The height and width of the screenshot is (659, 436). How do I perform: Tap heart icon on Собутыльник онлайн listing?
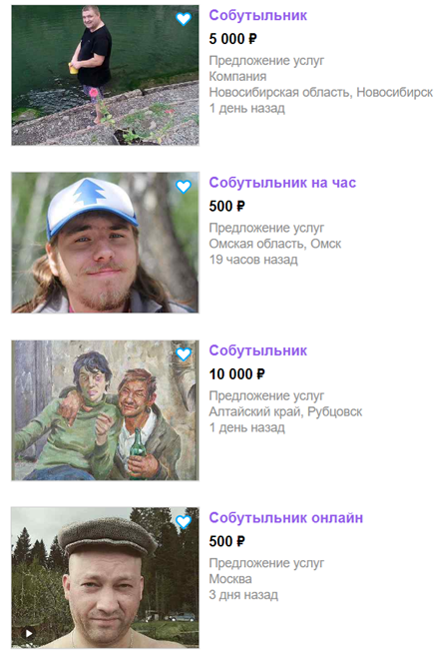pyautogui.click(x=184, y=521)
